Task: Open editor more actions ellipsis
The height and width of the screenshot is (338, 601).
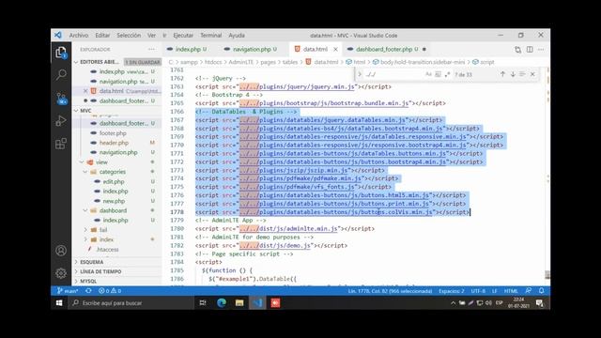Action: pyautogui.click(x=541, y=50)
